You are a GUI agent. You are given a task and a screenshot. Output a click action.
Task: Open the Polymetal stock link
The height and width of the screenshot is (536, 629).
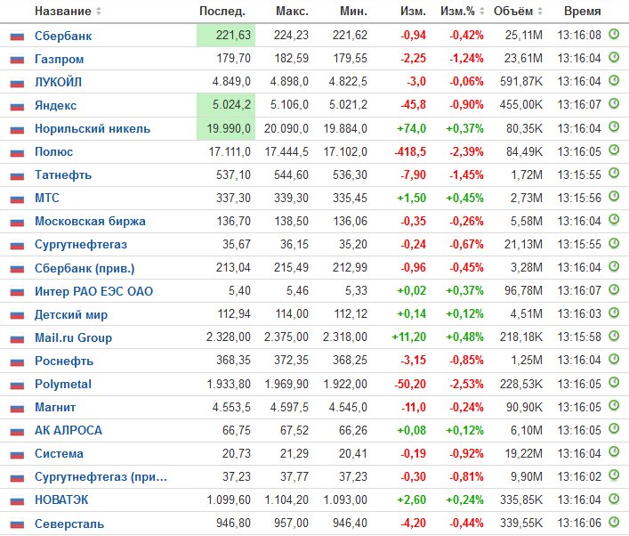click(x=63, y=385)
